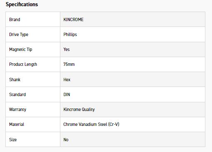The image size is (212, 152).
Task: Select the Shank label cell
Action: [33, 80]
